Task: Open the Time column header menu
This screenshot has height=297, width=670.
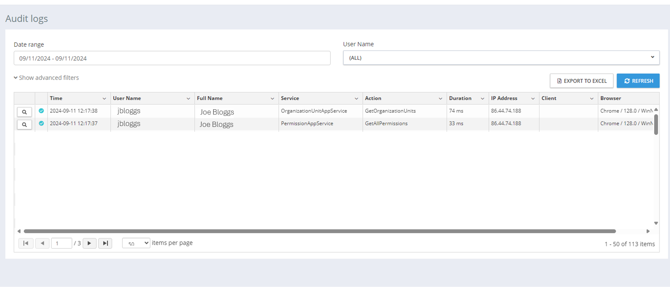Action: (104, 99)
